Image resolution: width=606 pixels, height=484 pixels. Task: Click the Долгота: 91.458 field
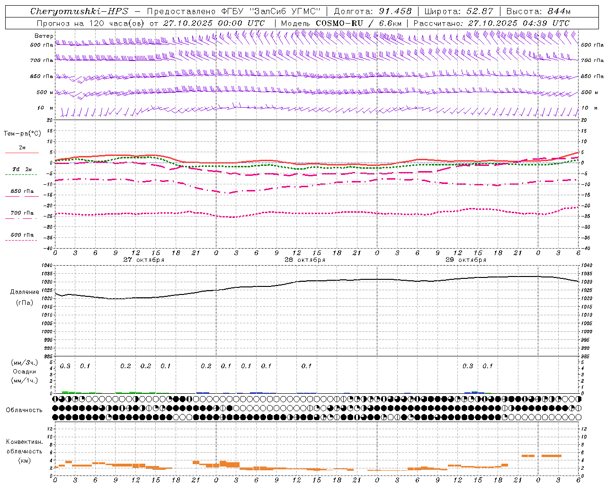coord(373,11)
